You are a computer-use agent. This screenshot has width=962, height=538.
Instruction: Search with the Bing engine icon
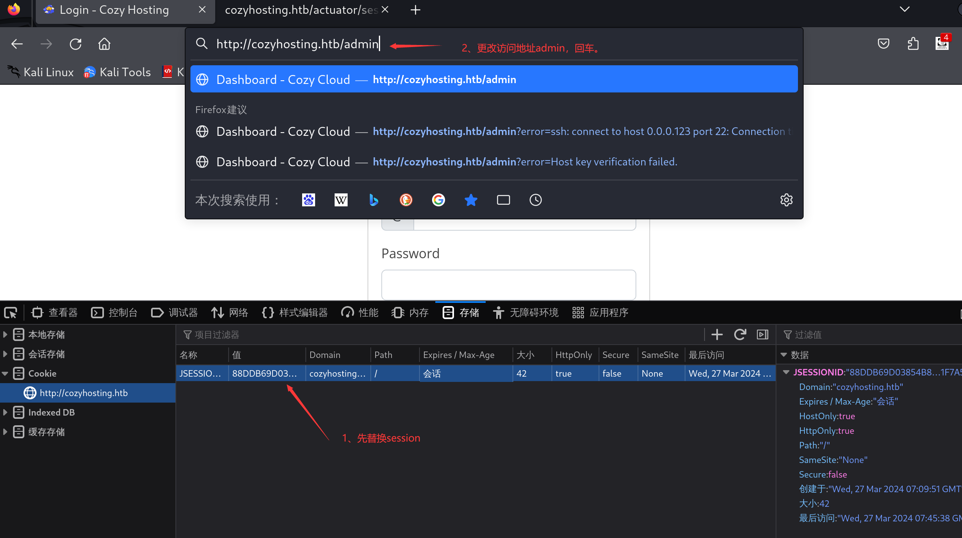[x=374, y=200]
